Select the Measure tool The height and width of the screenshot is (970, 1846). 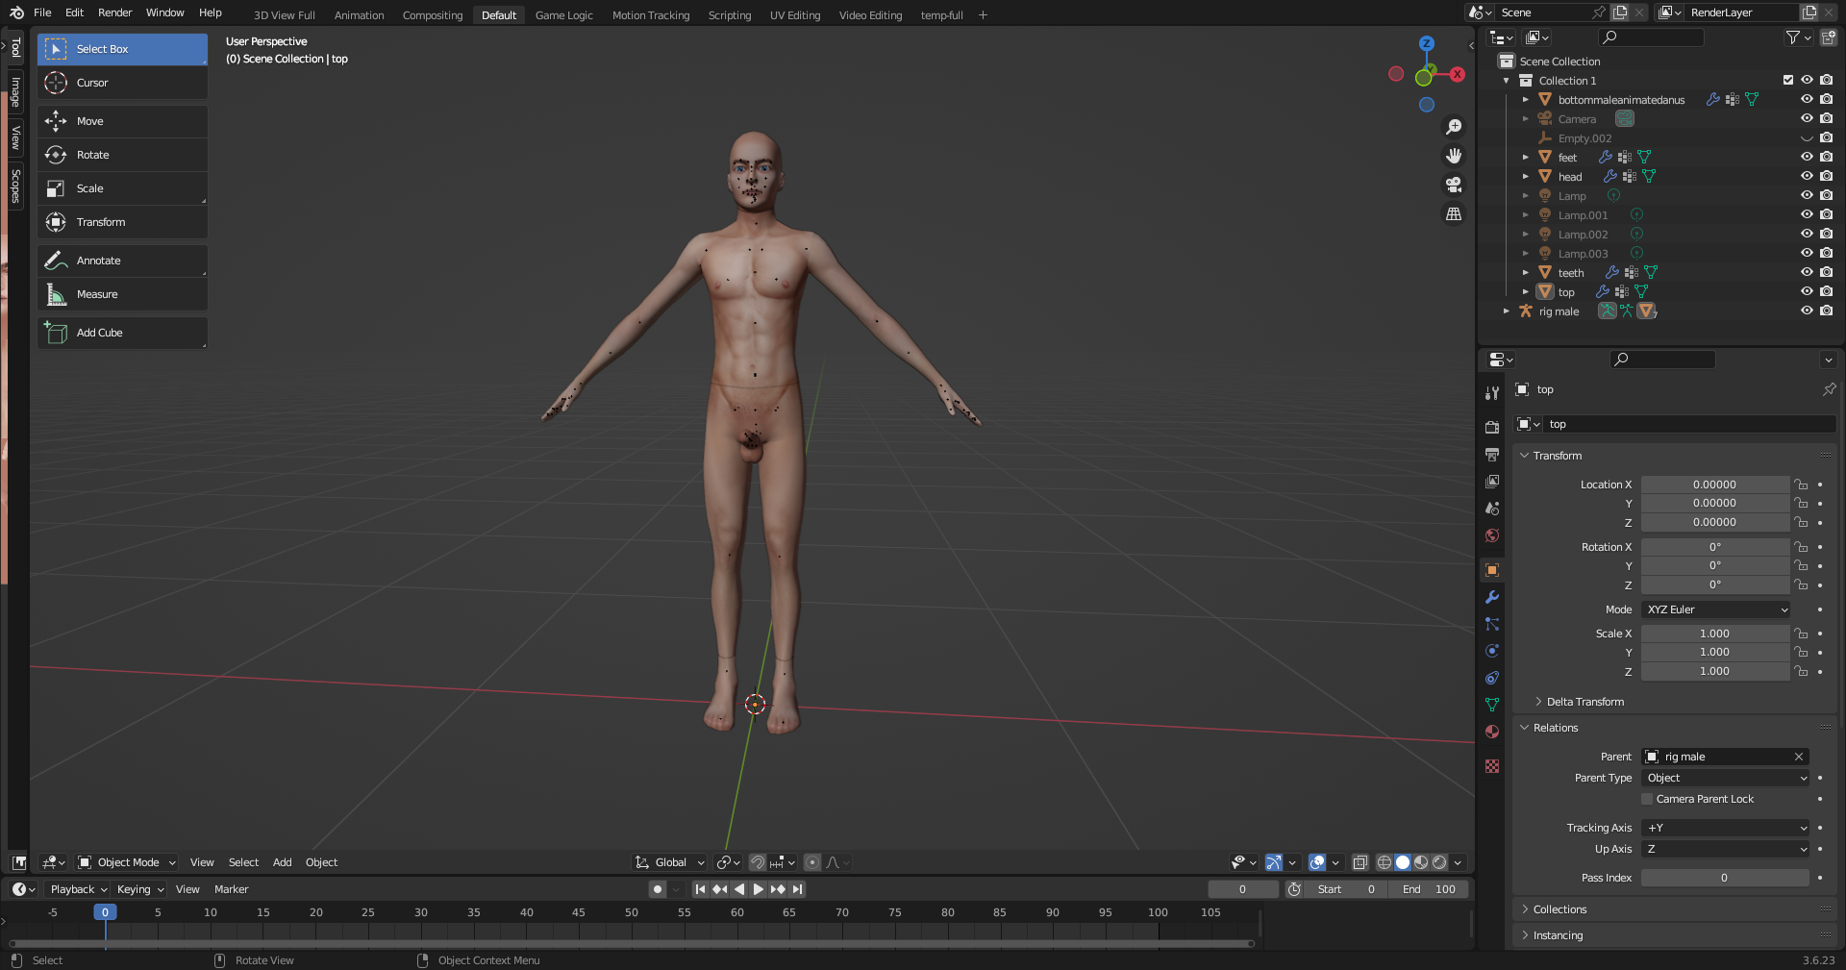coord(122,294)
